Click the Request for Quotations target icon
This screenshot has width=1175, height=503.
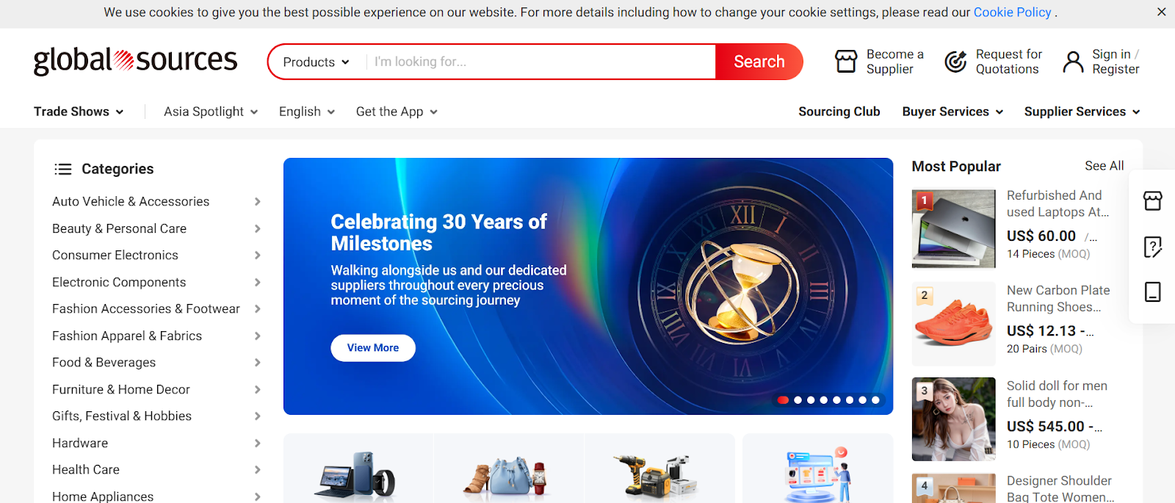pos(955,62)
